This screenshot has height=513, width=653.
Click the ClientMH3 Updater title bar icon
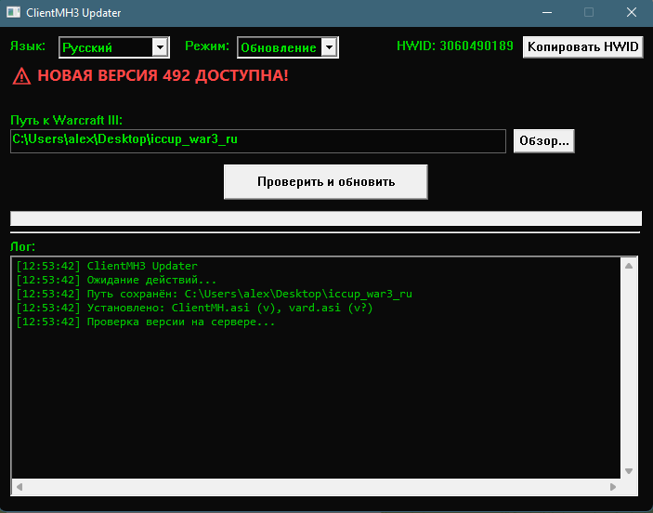point(13,12)
